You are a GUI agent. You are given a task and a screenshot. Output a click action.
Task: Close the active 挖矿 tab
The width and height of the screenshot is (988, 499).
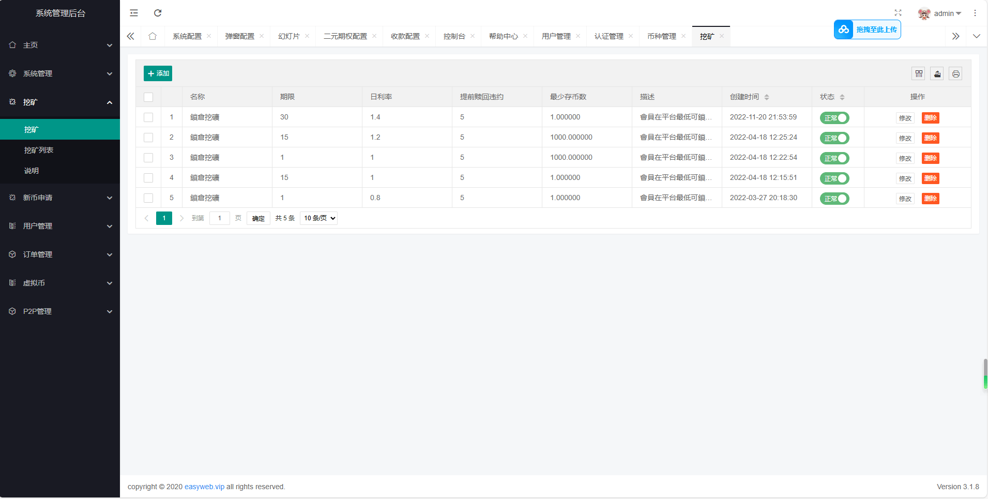pyautogui.click(x=722, y=36)
